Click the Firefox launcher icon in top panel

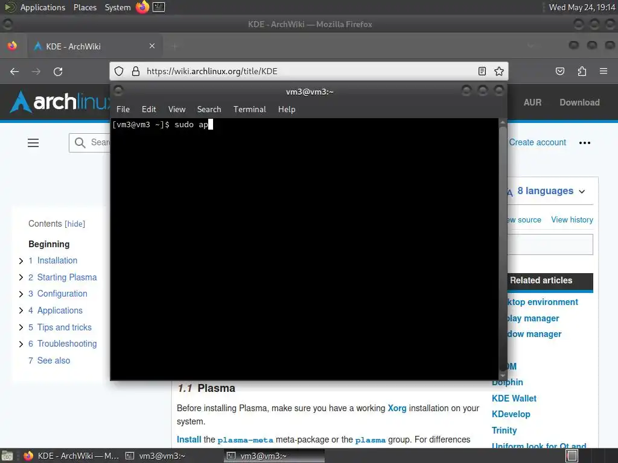pyautogui.click(x=142, y=7)
